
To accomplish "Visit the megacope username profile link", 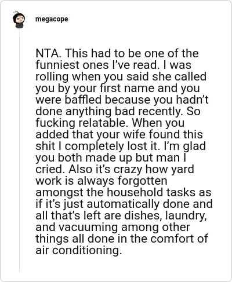I will click(x=52, y=19).
